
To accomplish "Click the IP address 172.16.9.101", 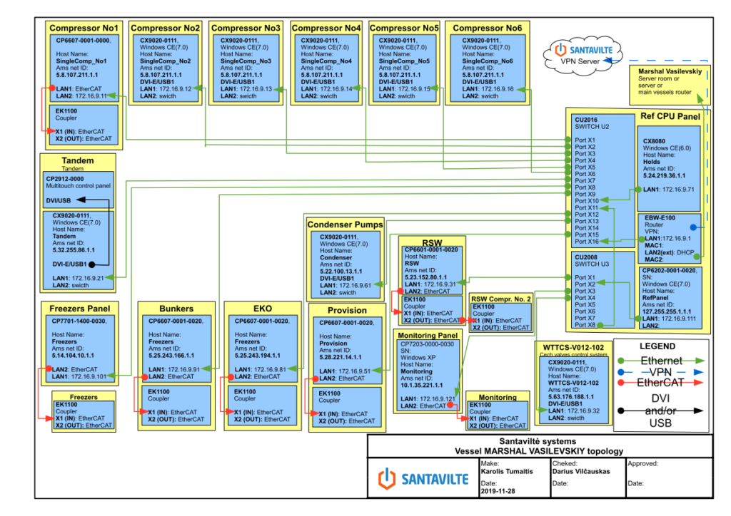I will coord(89,376).
